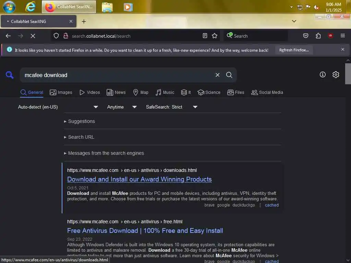Show hidden tray icons arrow

(x=291, y=7)
